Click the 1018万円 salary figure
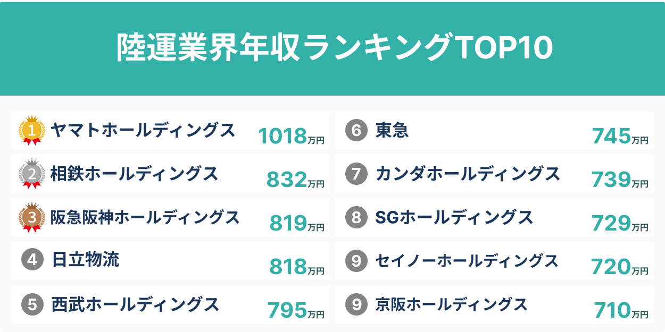This screenshot has width=665, height=332. click(x=290, y=137)
